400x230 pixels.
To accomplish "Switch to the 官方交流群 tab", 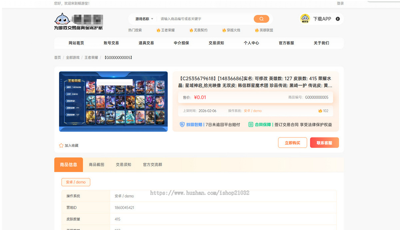I will 153,165.
